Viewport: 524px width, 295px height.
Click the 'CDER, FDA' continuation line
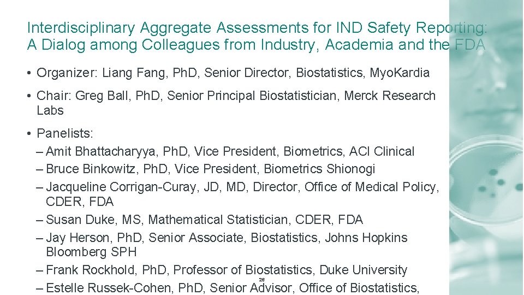pos(80,202)
